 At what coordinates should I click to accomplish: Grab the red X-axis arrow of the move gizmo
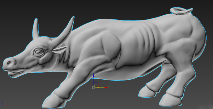pyautogui.click(x=106, y=87)
